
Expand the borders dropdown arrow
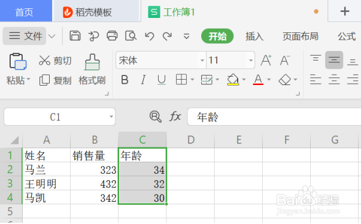(x=192, y=80)
